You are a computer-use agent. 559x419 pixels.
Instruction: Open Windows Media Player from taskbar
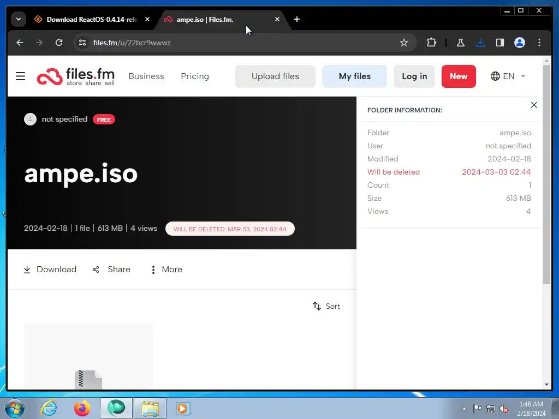[x=183, y=408]
